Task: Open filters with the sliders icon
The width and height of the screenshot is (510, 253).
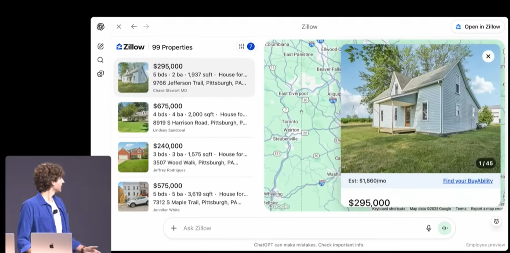Action: click(x=242, y=46)
